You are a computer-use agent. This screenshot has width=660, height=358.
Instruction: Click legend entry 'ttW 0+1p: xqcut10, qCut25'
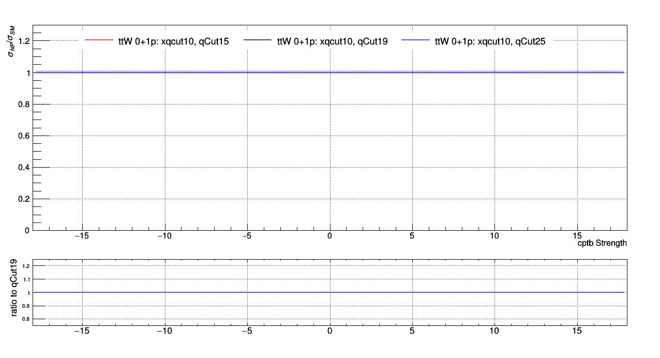pyautogui.click(x=490, y=41)
